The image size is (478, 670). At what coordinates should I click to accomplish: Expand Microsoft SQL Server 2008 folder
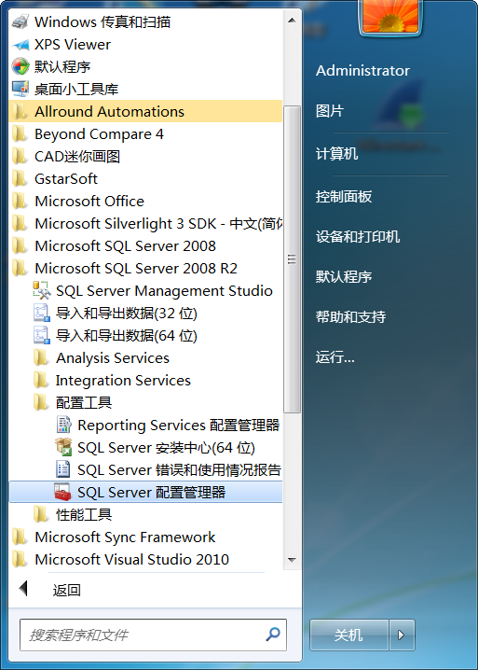coord(145,245)
